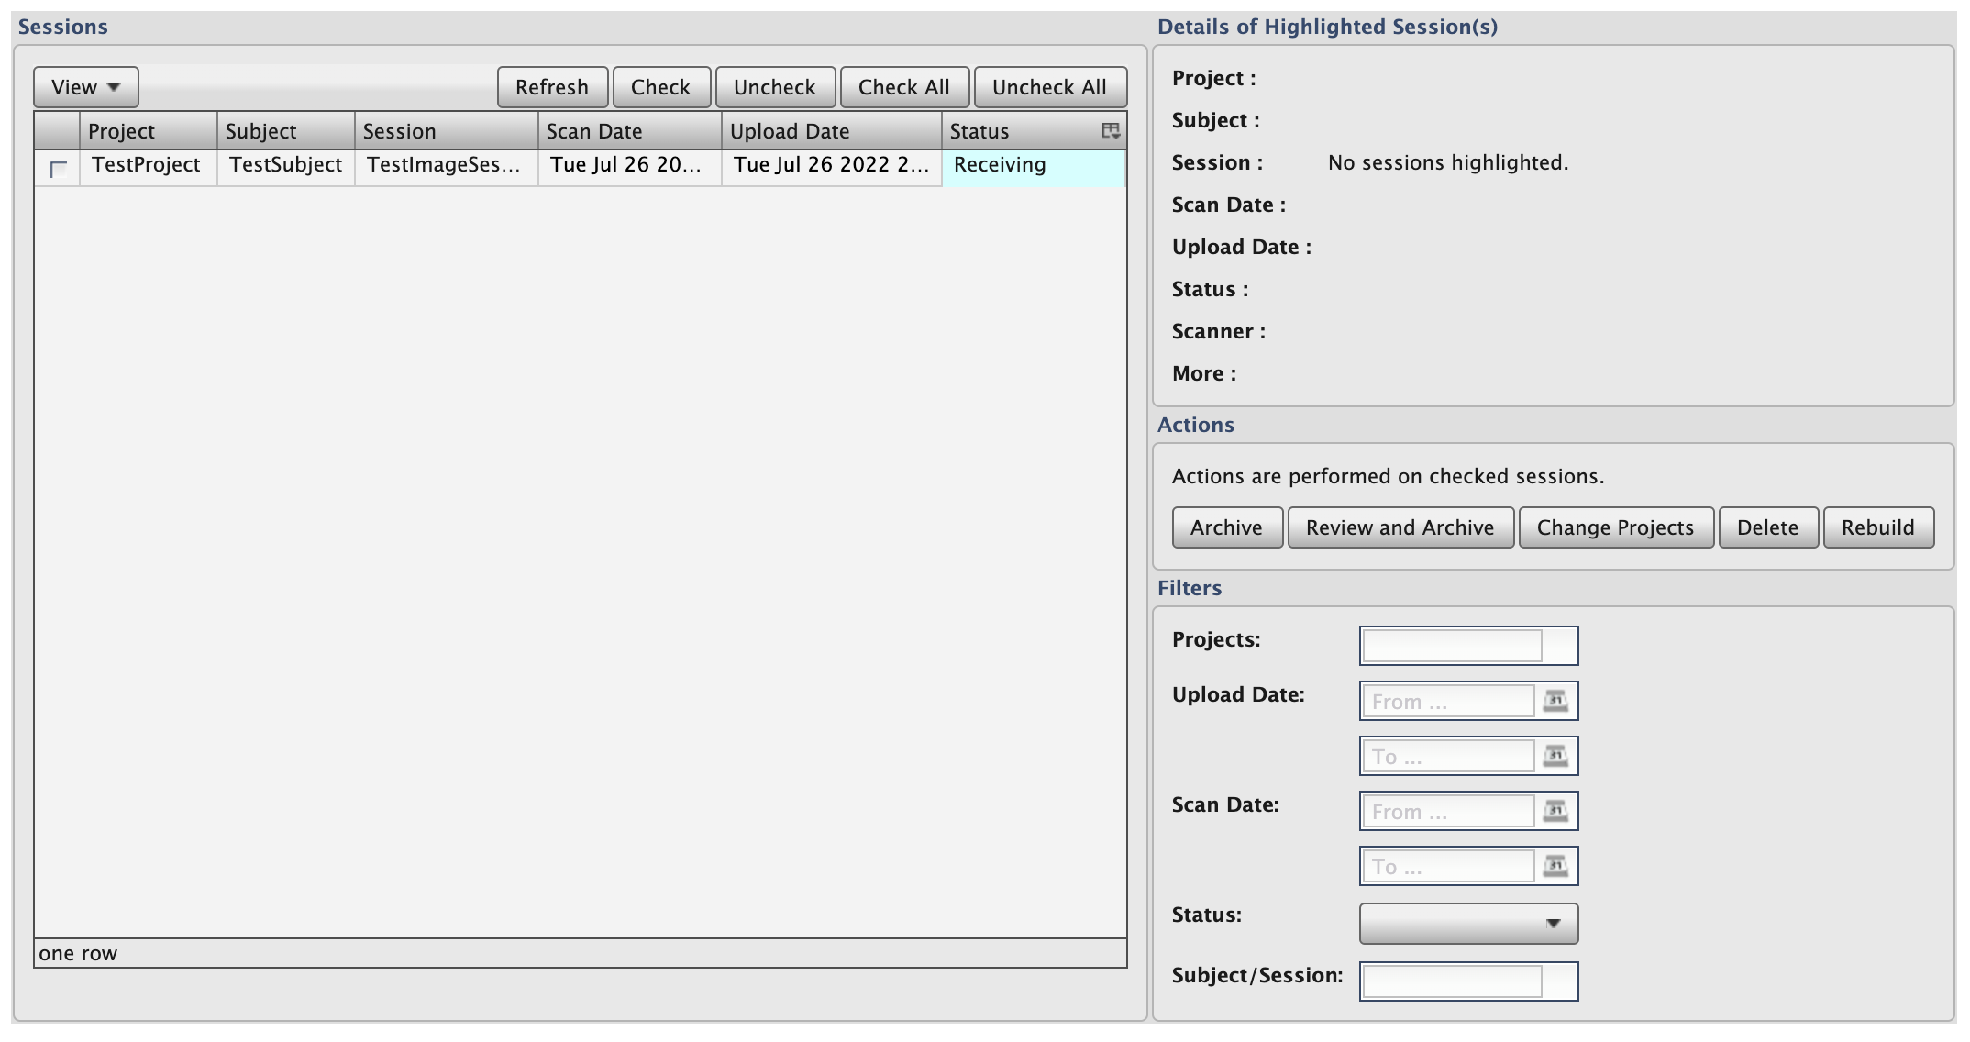Click the Archive action button

point(1226,527)
